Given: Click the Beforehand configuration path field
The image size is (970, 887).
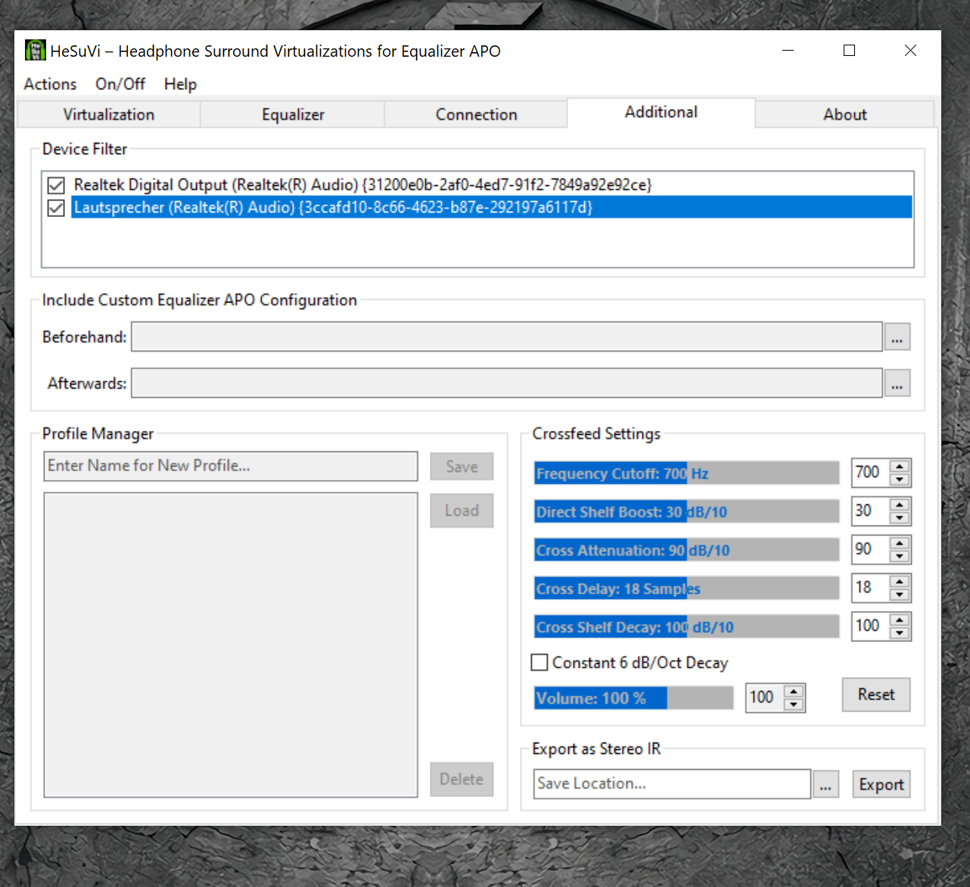Looking at the screenshot, I should [507, 337].
